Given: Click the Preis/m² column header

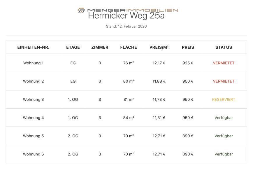Looking at the screenshot, I should point(159,47).
